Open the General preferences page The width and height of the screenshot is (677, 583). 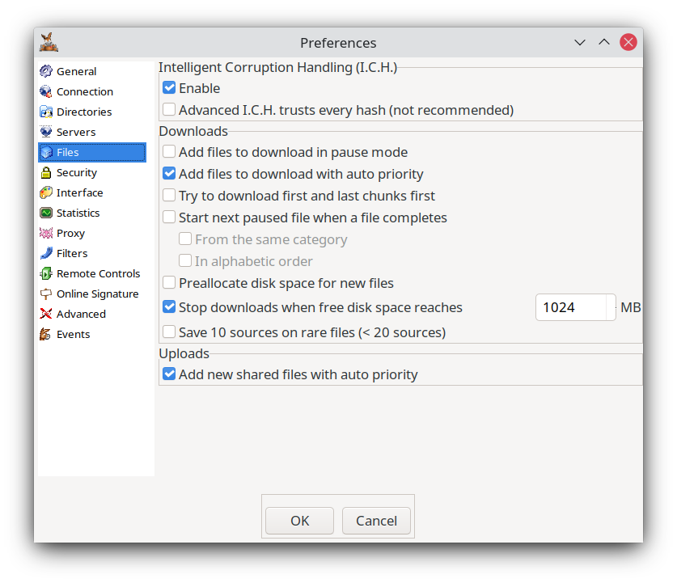[x=92, y=71]
